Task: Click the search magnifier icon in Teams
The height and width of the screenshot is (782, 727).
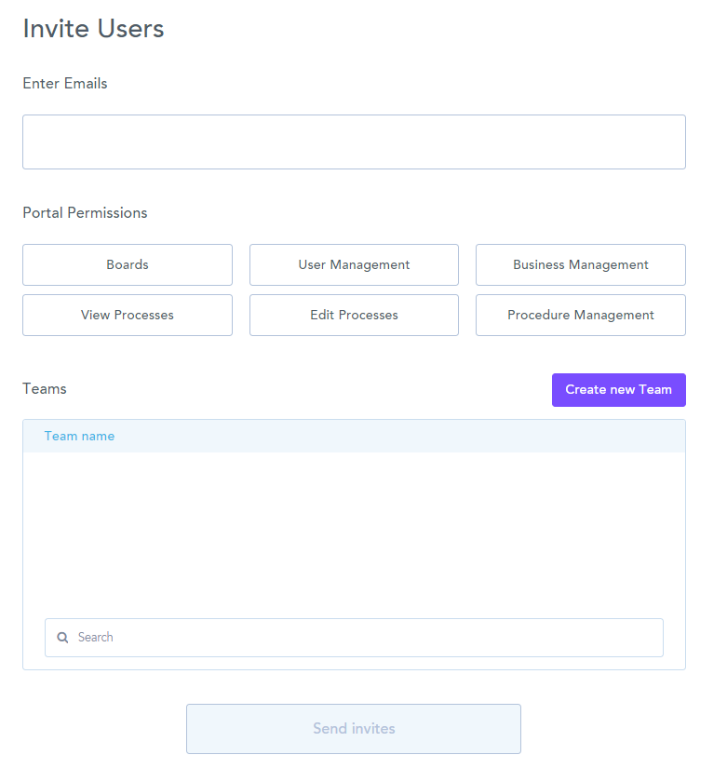Action: [x=62, y=638]
